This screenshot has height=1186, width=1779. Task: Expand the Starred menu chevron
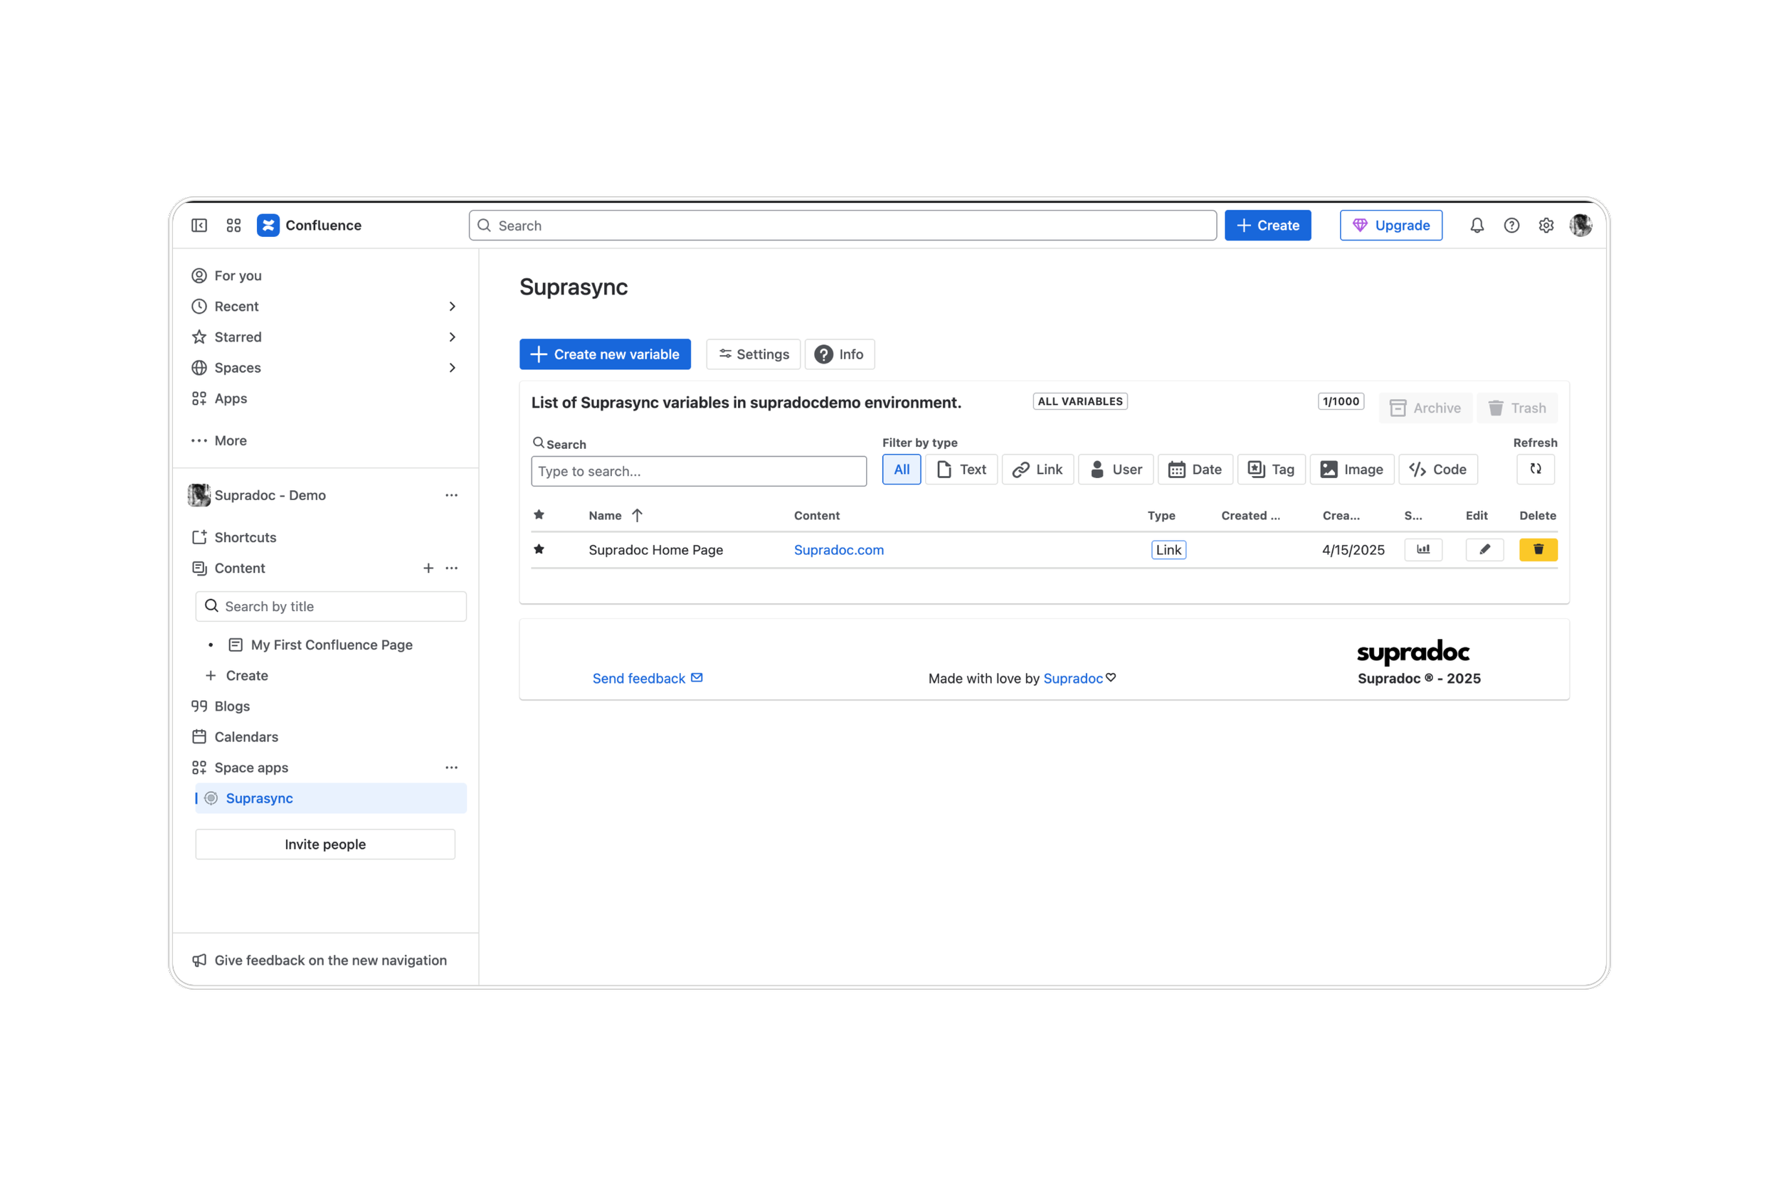453,337
